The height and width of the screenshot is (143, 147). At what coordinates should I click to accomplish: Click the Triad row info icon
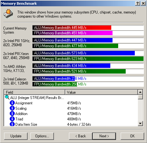(x=12, y=119)
